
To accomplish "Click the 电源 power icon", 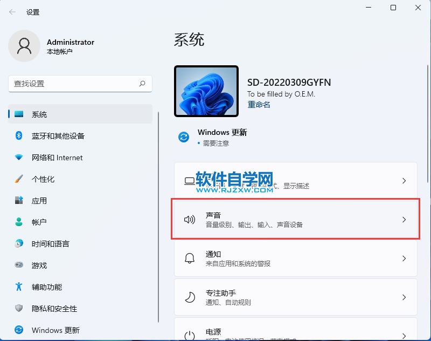I will click(x=190, y=336).
